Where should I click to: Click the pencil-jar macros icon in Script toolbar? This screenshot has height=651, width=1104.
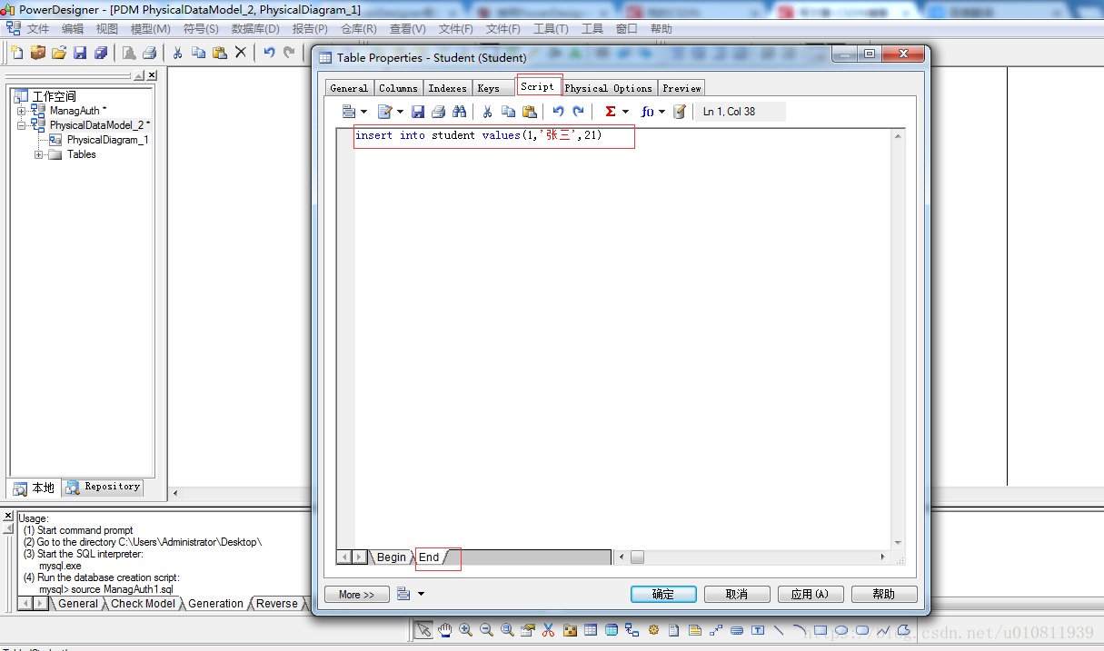679,112
